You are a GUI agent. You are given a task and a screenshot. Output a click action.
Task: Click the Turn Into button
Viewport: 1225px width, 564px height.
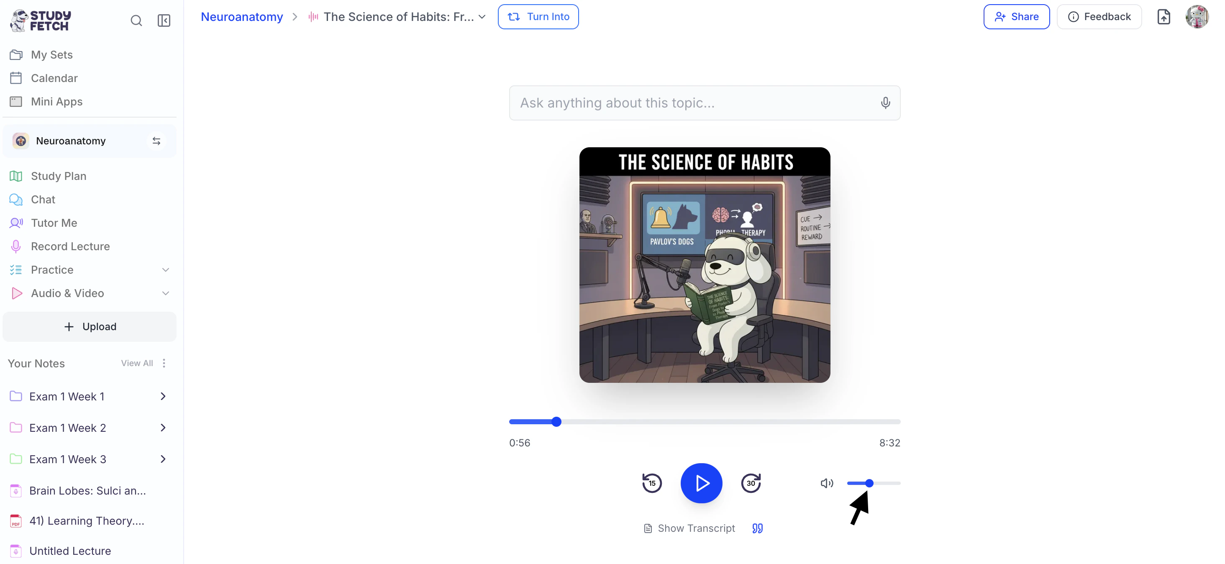[537, 16]
